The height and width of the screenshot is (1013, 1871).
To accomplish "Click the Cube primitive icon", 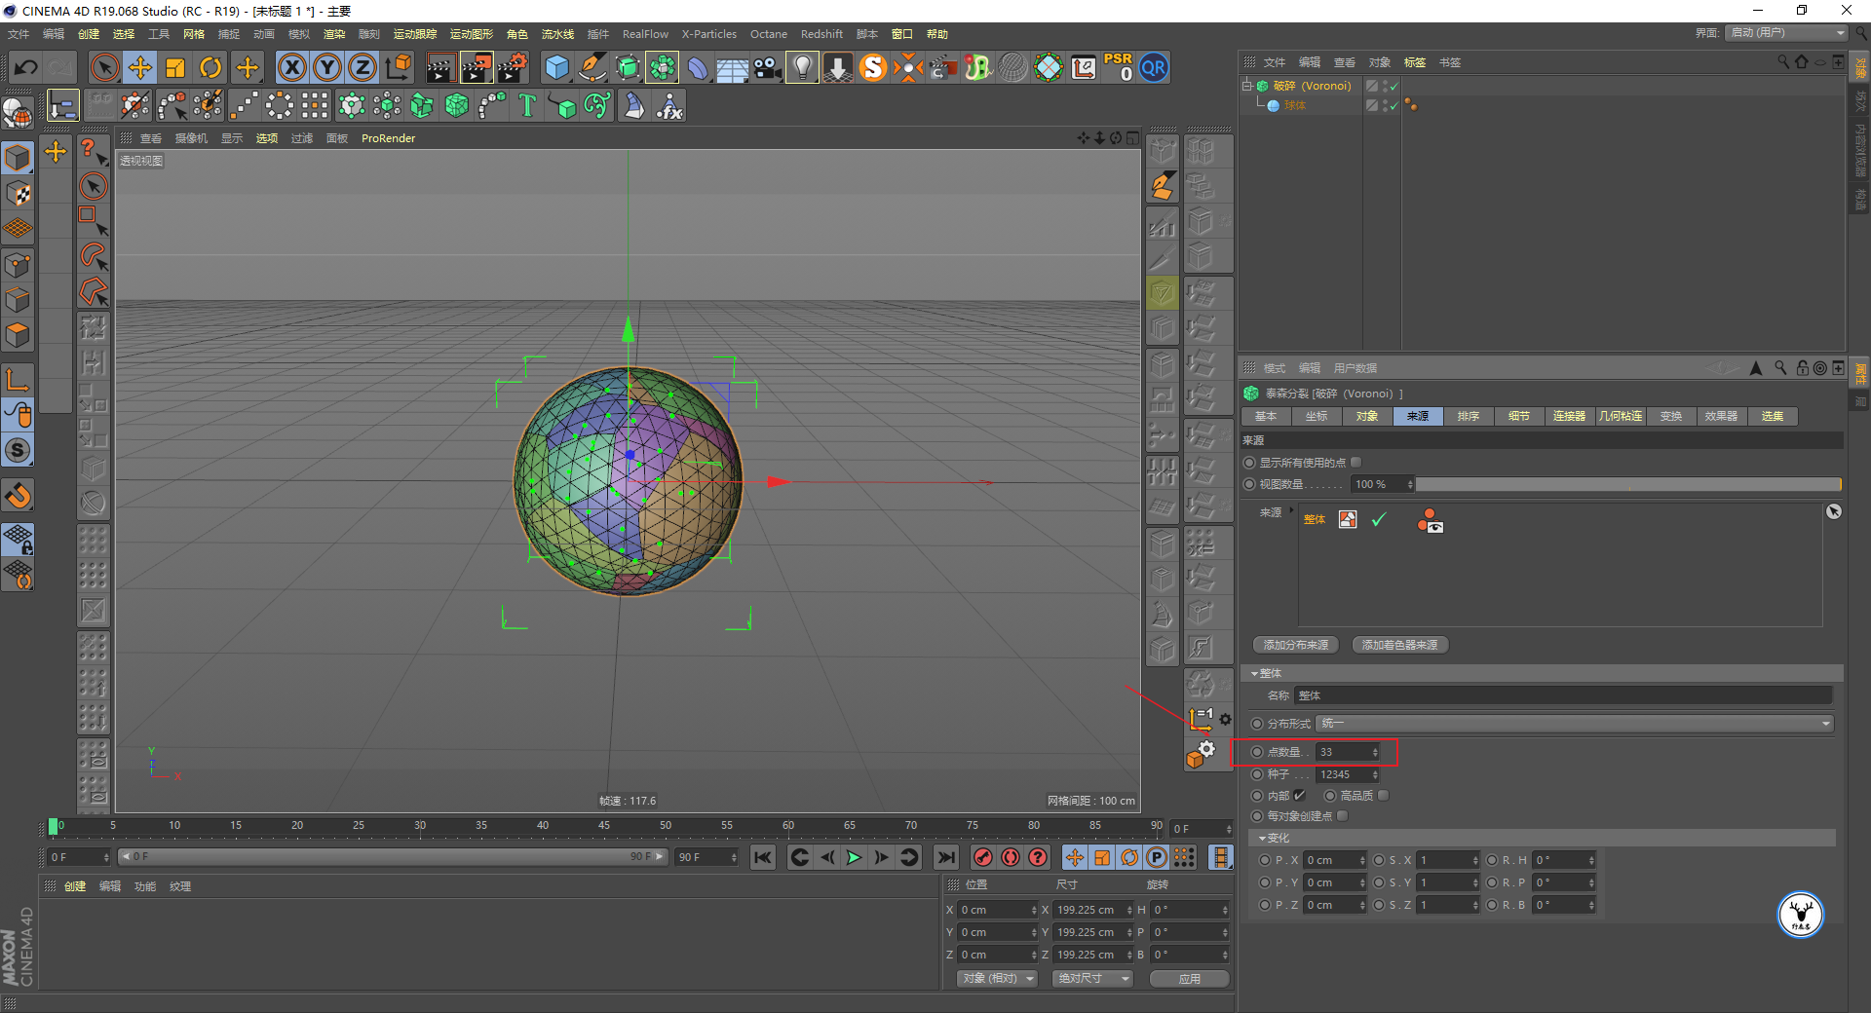I will point(556,67).
